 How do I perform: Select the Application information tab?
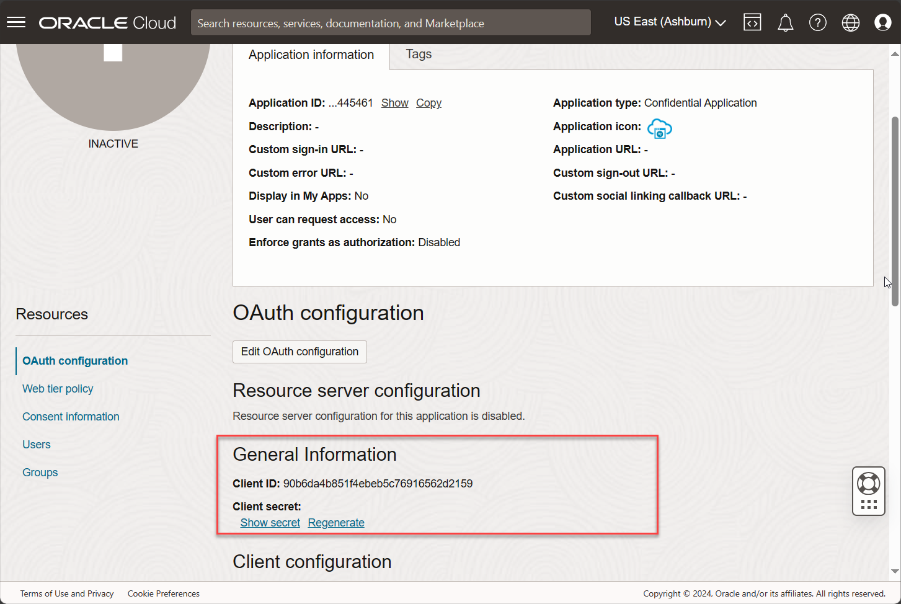(311, 55)
